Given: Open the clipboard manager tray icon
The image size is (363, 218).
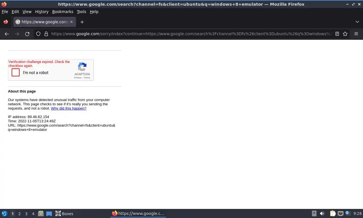Looking at the screenshot, I should tap(333, 213).
